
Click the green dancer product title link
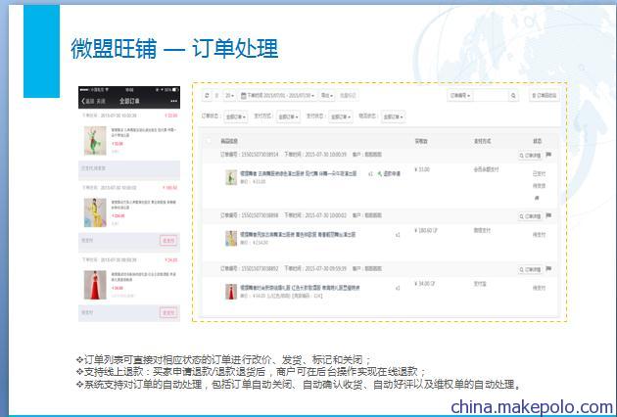point(299,173)
